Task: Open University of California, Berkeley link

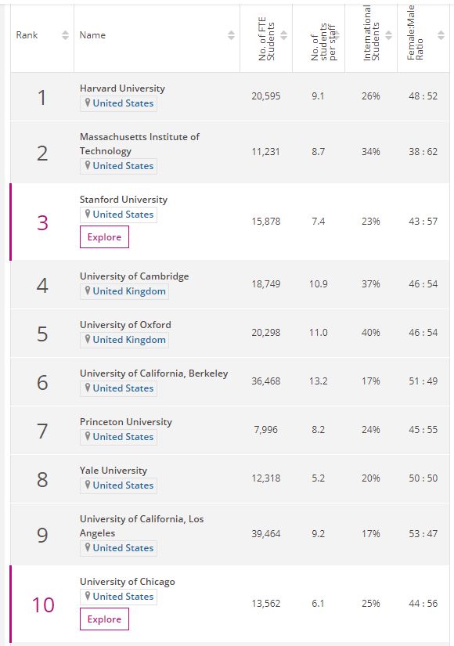Action: (153, 374)
